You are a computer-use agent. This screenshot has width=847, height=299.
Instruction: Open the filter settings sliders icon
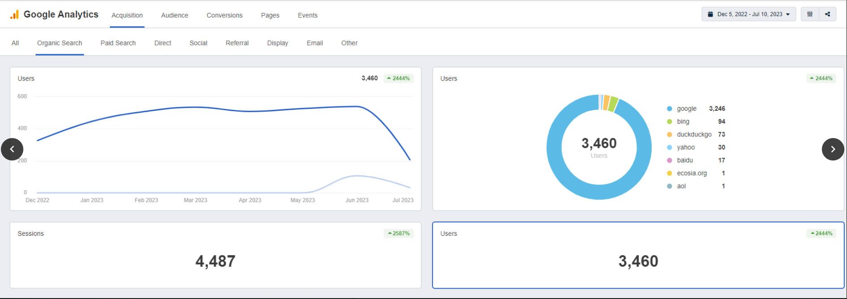[x=810, y=14]
